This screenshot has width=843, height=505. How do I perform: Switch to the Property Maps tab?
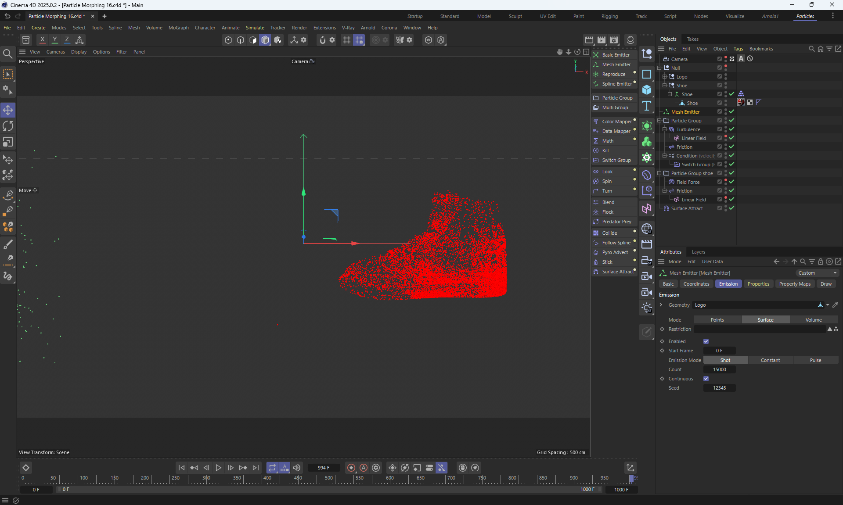tap(794, 284)
